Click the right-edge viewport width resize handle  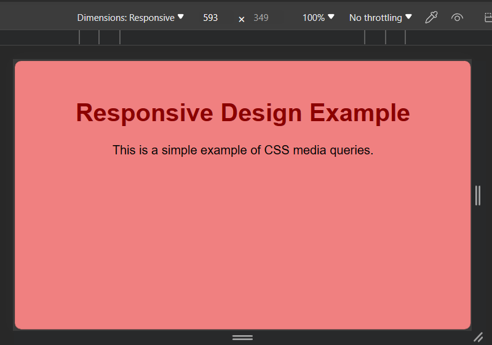pyautogui.click(x=478, y=196)
